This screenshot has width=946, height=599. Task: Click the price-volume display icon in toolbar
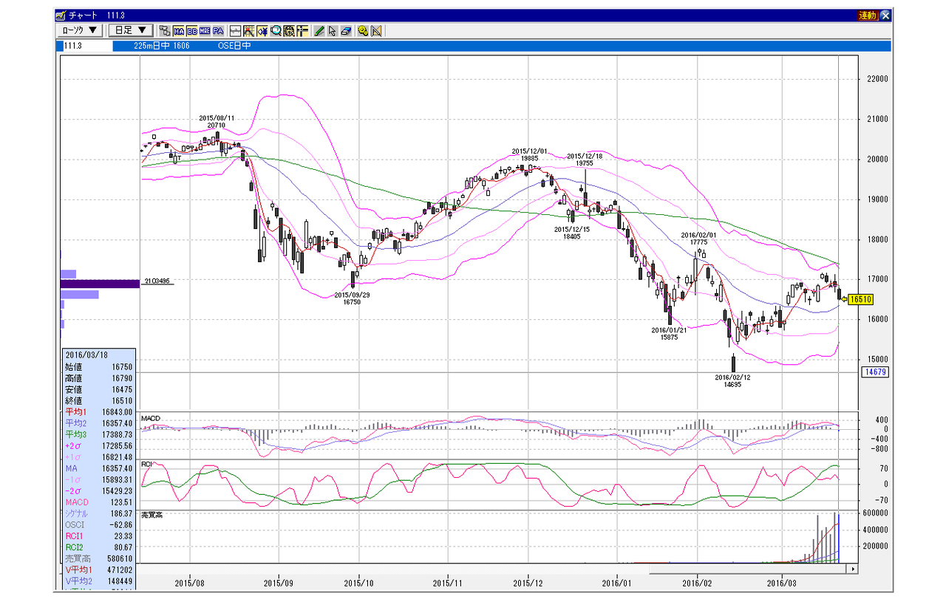(x=165, y=31)
